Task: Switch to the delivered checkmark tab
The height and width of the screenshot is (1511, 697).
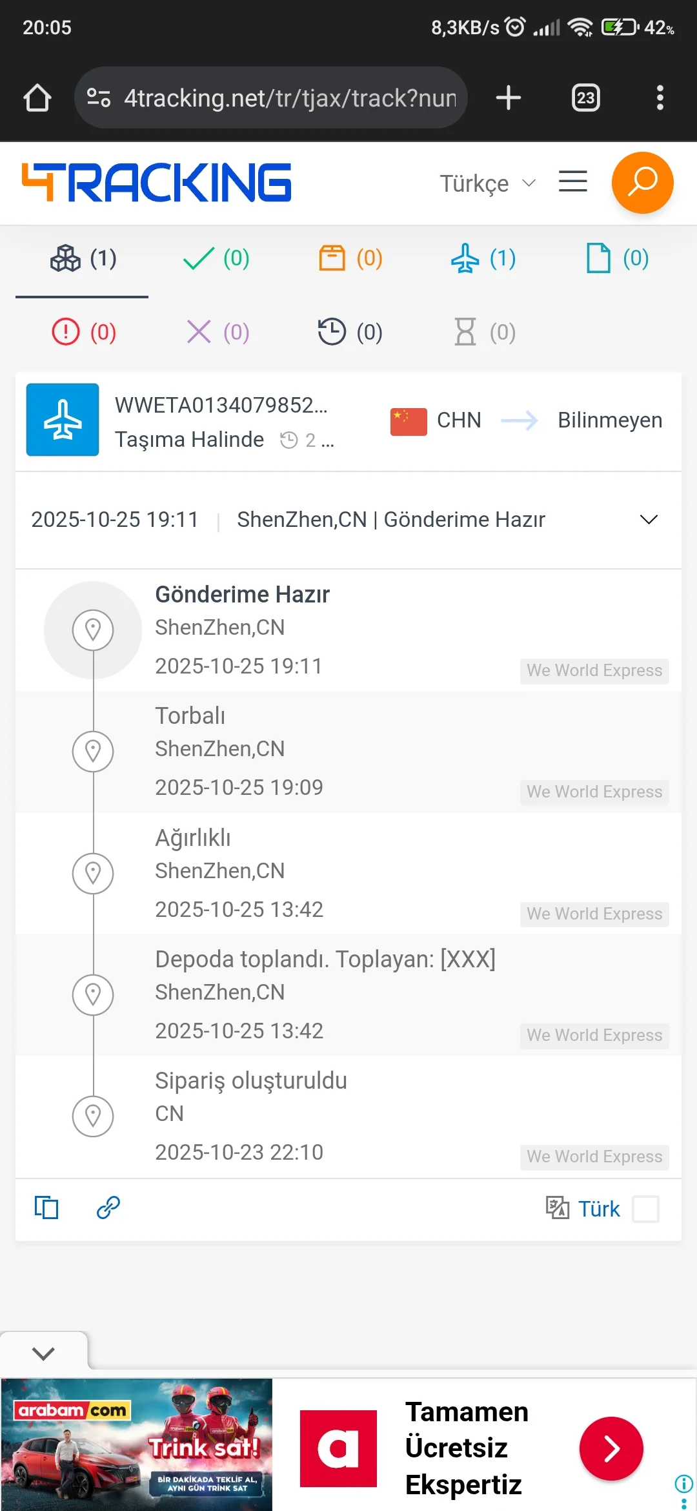Action: [x=216, y=259]
